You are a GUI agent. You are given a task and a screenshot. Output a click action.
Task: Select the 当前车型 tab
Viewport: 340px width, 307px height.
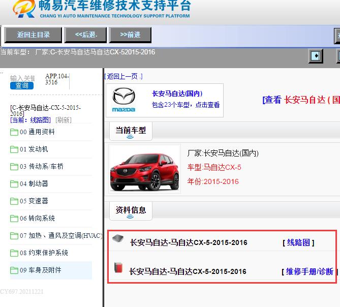pyautogui.click(x=131, y=131)
